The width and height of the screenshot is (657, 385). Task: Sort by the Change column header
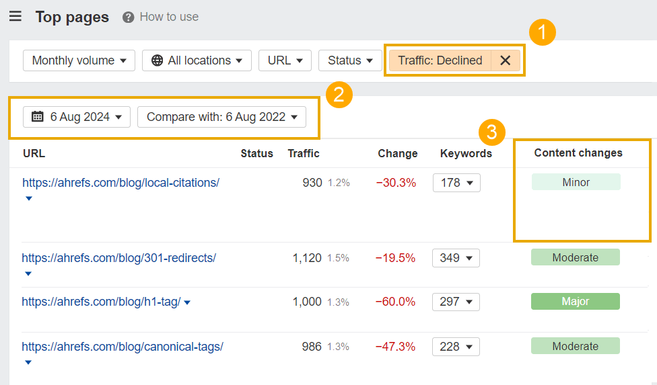point(398,153)
